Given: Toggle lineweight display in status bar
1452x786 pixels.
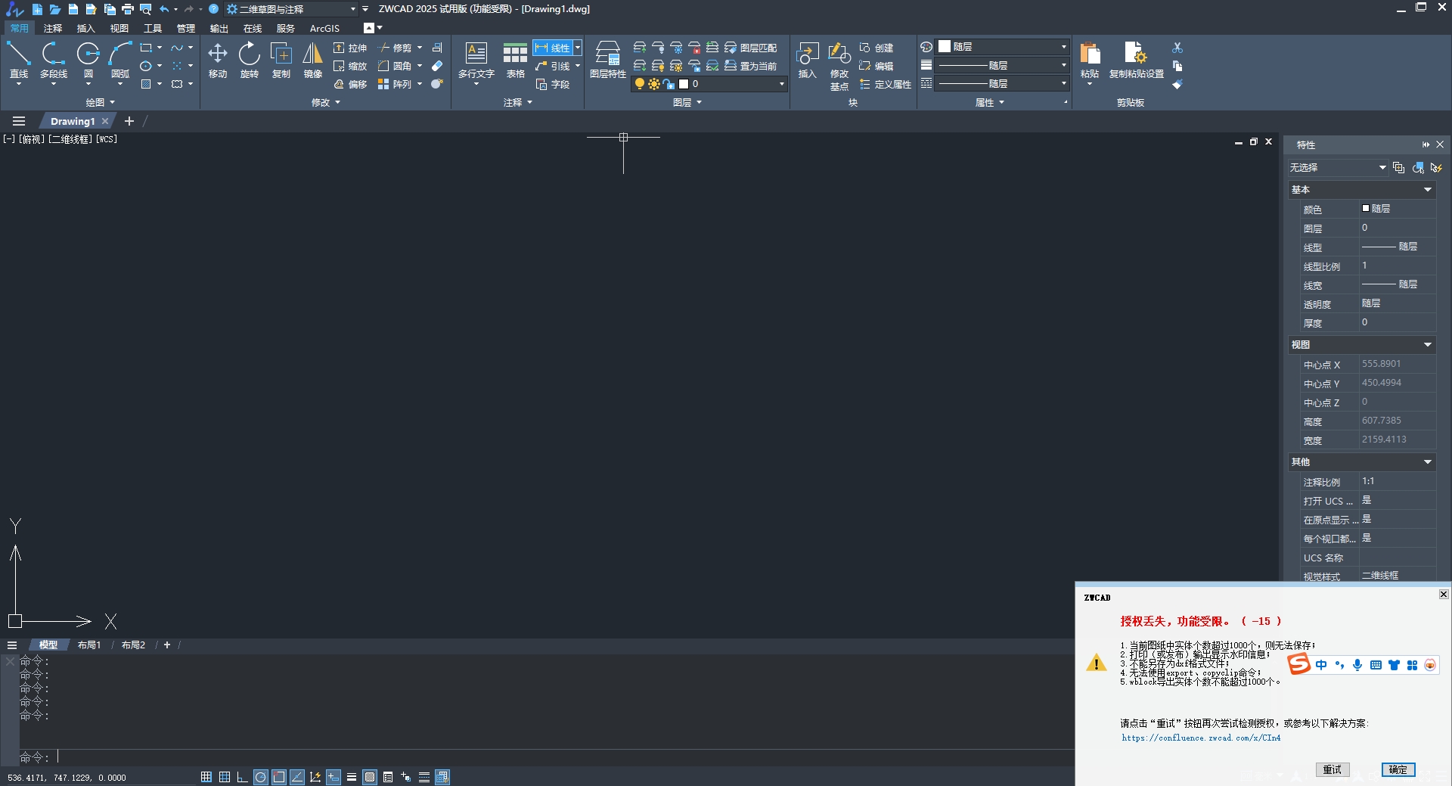Looking at the screenshot, I should [x=352, y=777].
